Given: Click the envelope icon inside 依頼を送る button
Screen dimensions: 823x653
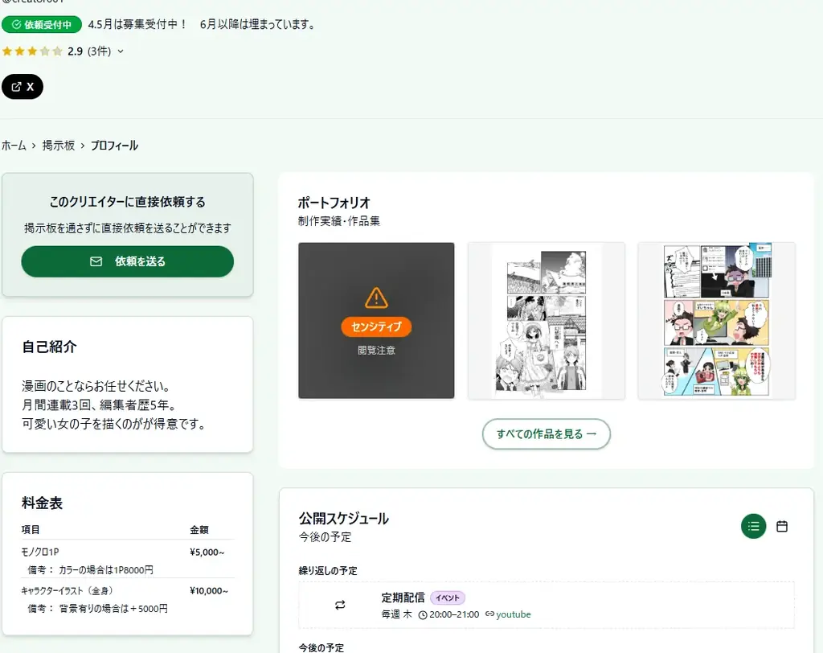Looking at the screenshot, I should pyautogui.click(x=96, y=261).
